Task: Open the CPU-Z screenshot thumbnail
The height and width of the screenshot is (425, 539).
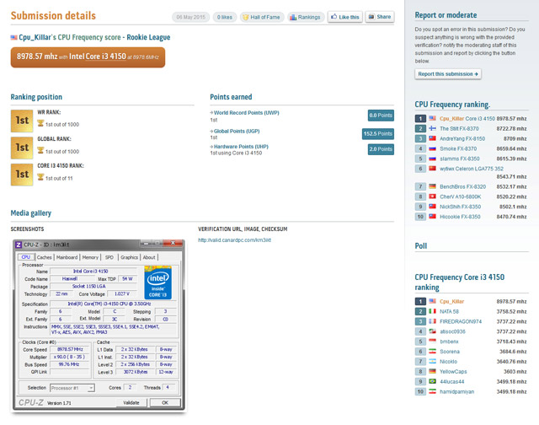Action: (99, 325)
